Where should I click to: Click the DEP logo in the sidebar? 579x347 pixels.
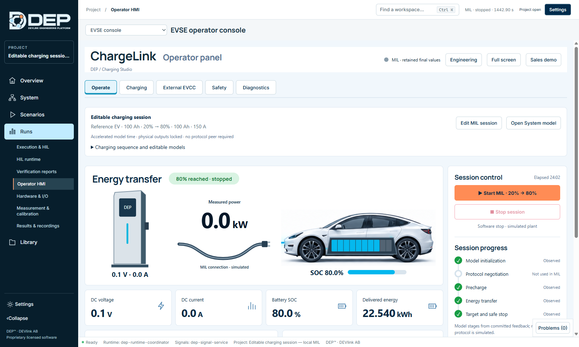[40, 20]
